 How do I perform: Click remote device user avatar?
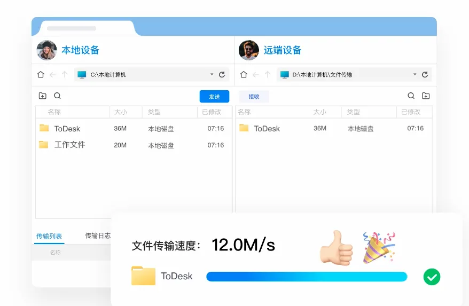click(249, 50)
